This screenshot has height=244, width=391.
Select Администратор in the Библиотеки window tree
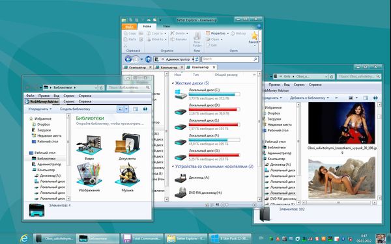click(x=49, y=165)
